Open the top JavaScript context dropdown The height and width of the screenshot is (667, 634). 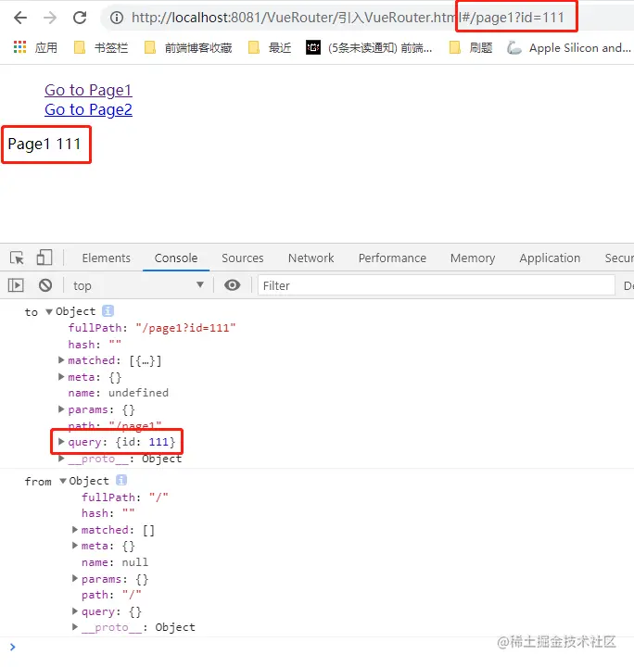138,285
